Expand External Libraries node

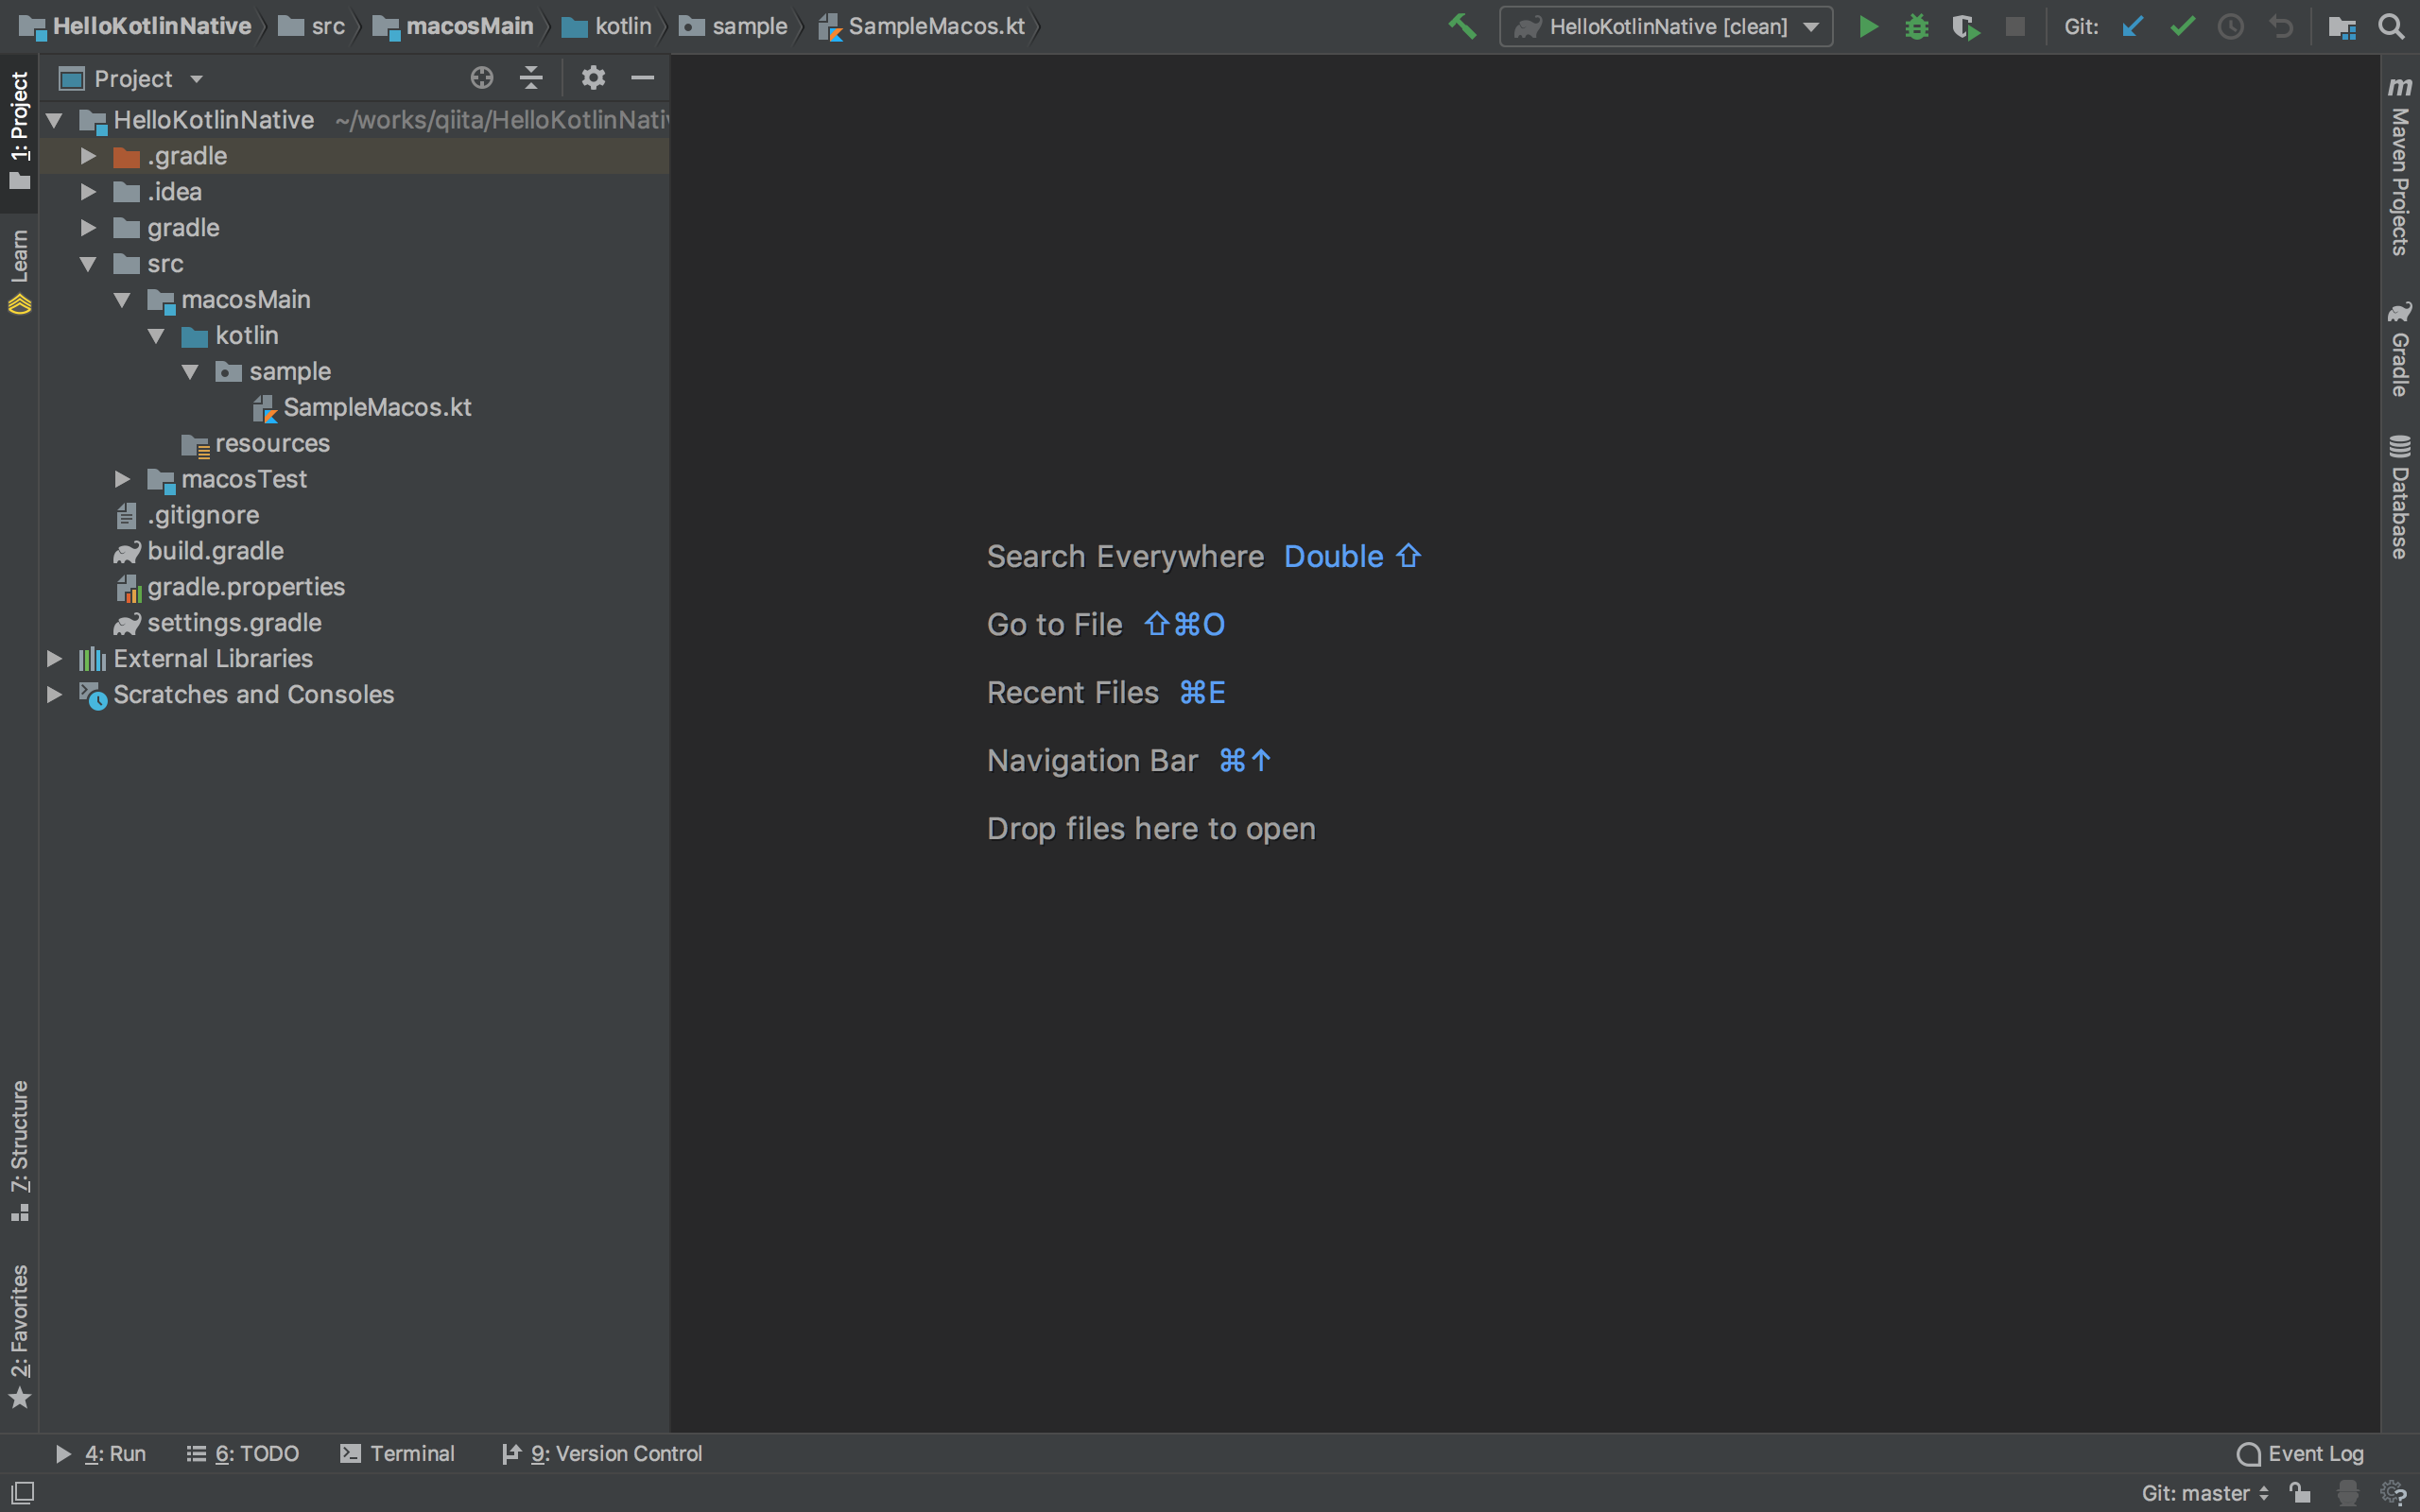55,659
